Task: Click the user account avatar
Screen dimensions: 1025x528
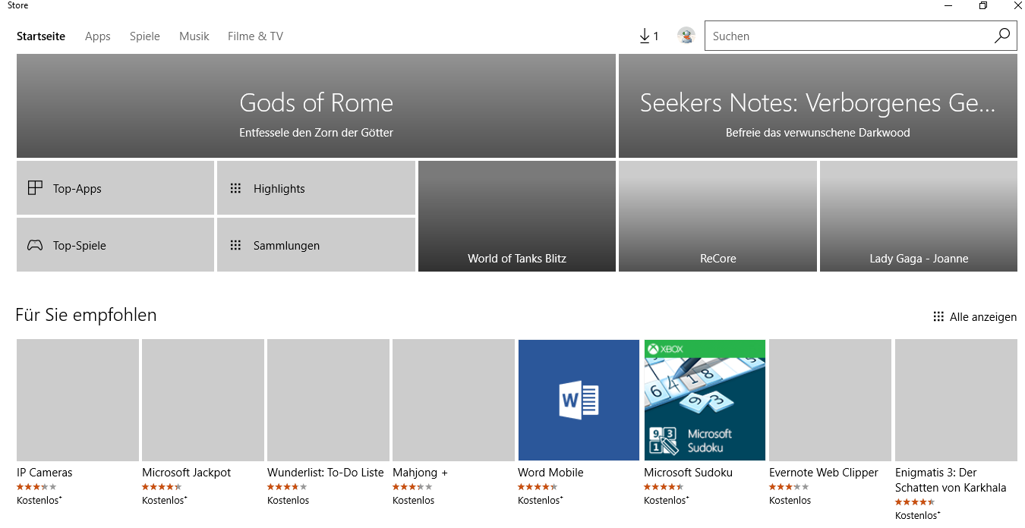Action: click(x=686, y=36)
